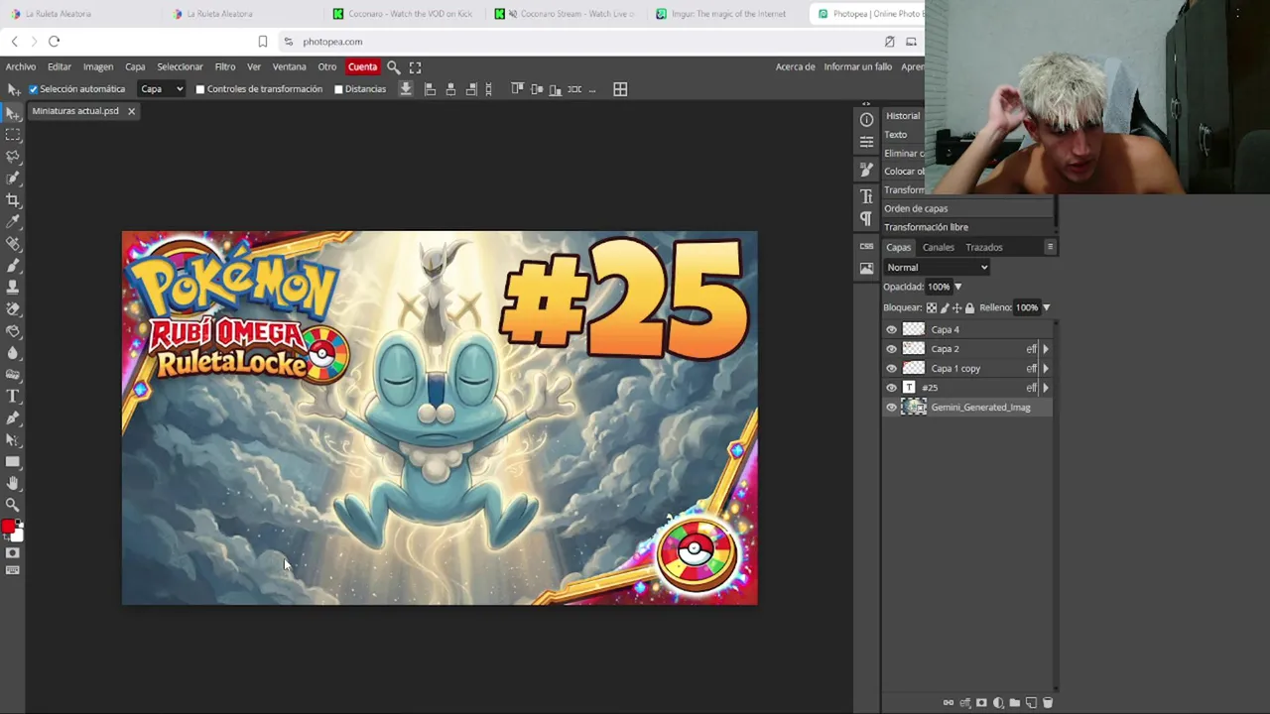Image resolution: width=1270 pixels, height=714 pixels.
Task: Click the trash icon to delete layer
Action: (1047, 702)
